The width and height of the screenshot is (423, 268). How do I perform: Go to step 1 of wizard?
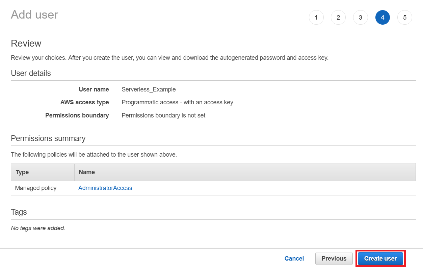click(x=316, y=18)
